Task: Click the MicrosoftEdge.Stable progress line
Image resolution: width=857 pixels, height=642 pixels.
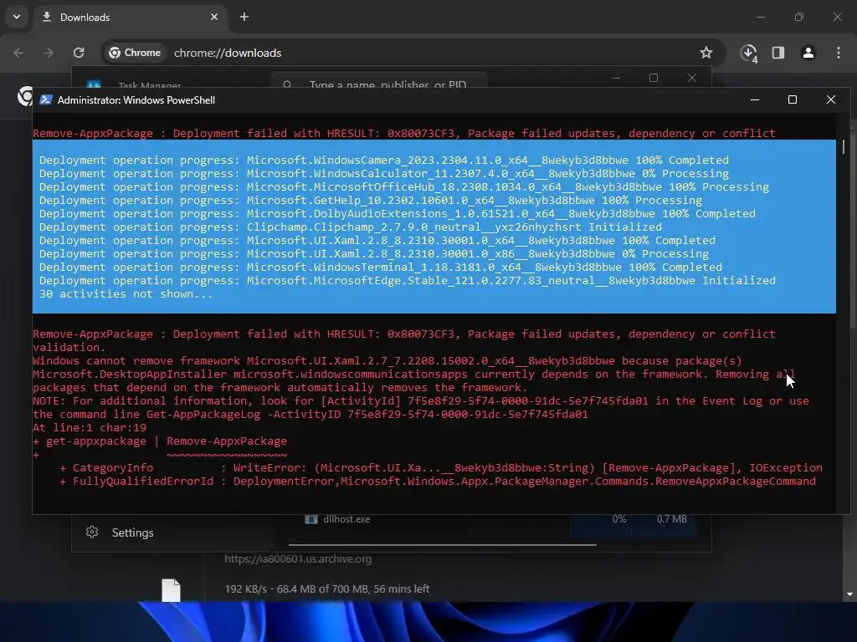Action: pos(408,281)
